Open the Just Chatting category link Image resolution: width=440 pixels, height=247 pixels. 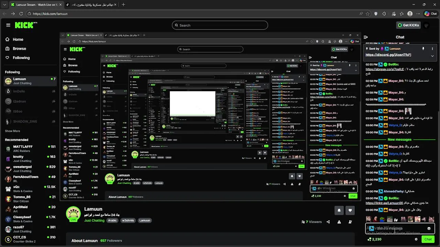94,221
